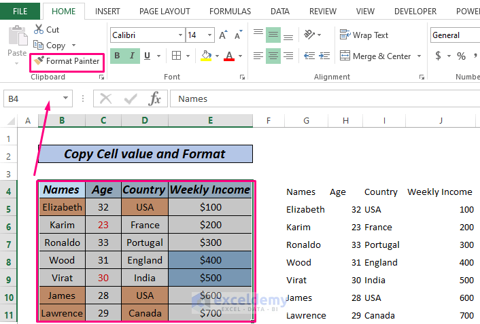Image resolution: width=480 pixels, height=324 pixels.
Task: Click the Fill Color paint bucket
Action: [x=207, y=56]
